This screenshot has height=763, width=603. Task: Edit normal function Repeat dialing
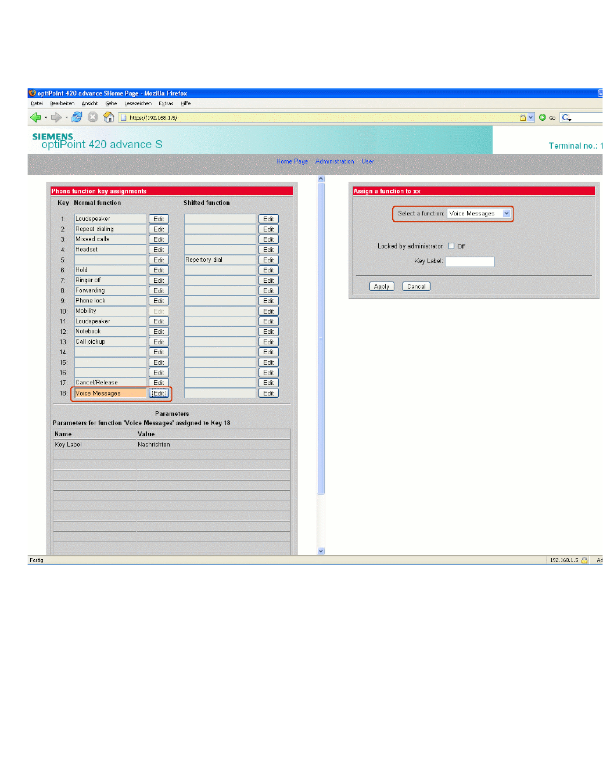click(x=159, y=229)
